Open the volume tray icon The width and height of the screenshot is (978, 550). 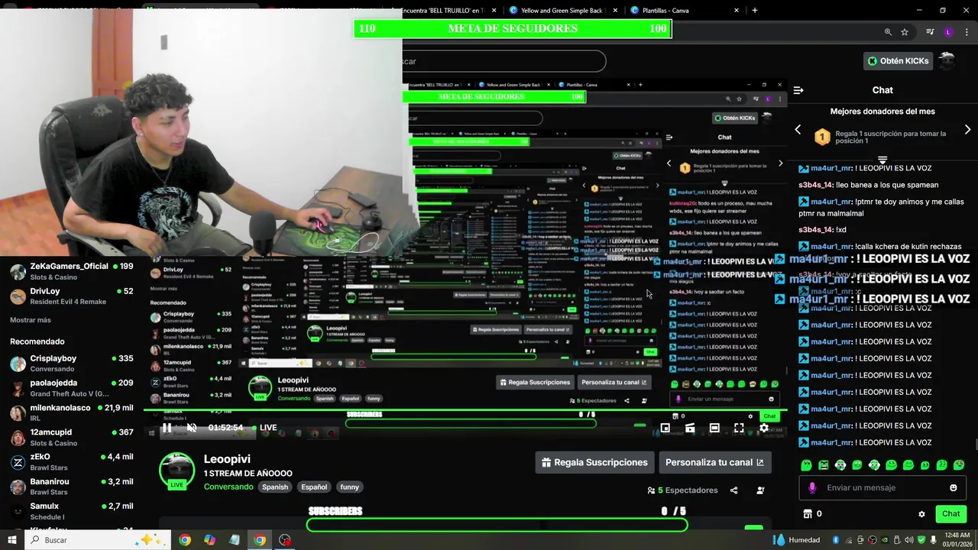tap(908, 540)
